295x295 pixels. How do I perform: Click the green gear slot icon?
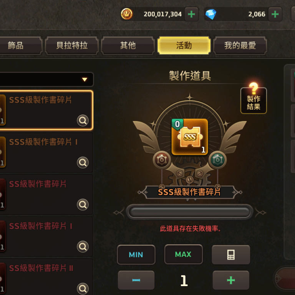pyautogui.click(x=217, y=160)
